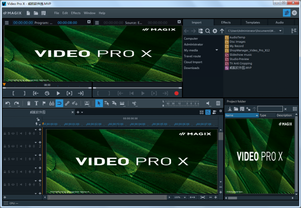The image size is (301, 208).
Task: Click the insert mode icon in timeline toolbar
Action: coord(87,103)
